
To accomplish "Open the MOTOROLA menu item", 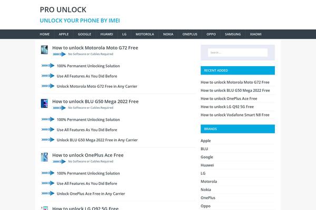I will pos(145,34).
